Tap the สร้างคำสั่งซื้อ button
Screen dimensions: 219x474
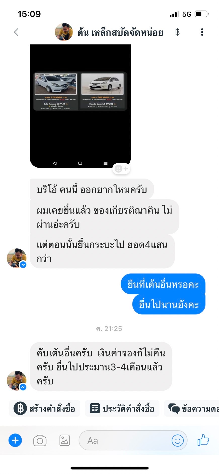coord(45,408)
